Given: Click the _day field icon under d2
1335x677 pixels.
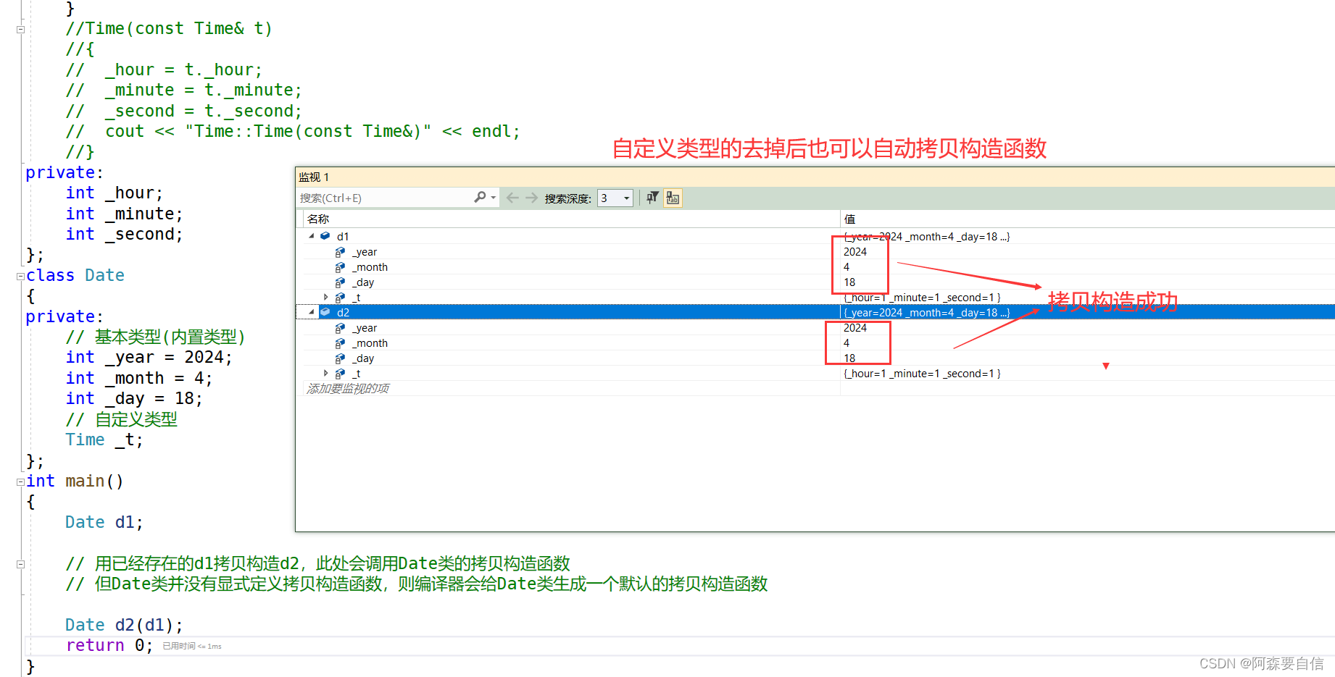Looking at the screenshot, I should tap(340, 358).
